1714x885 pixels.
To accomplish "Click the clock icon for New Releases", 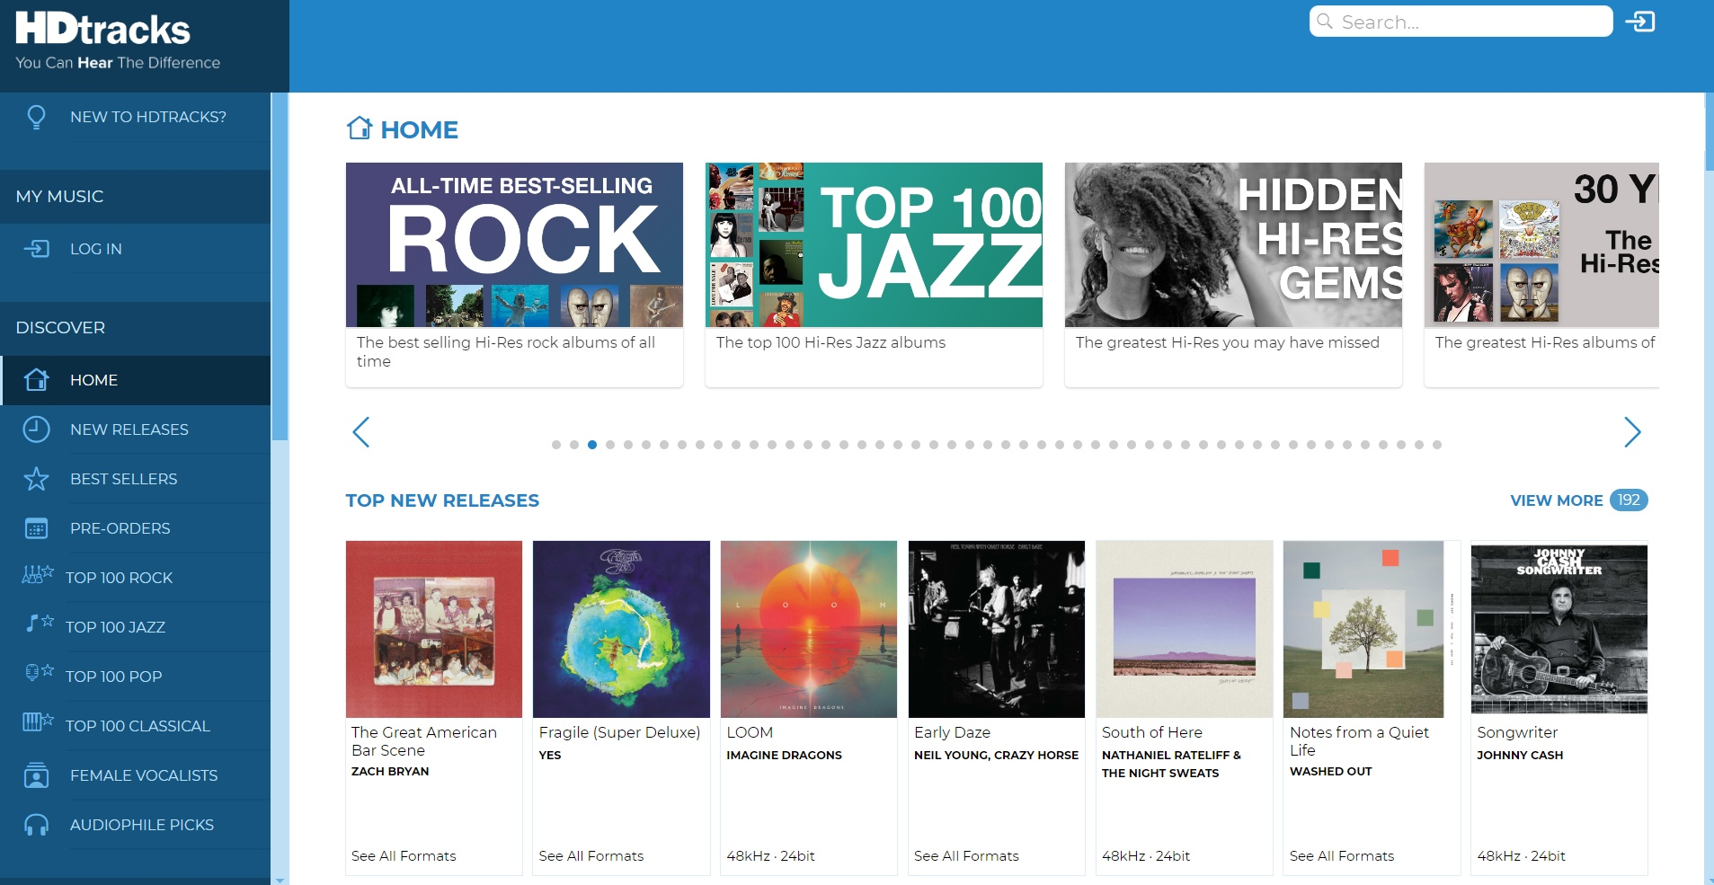I will point(36,429).
